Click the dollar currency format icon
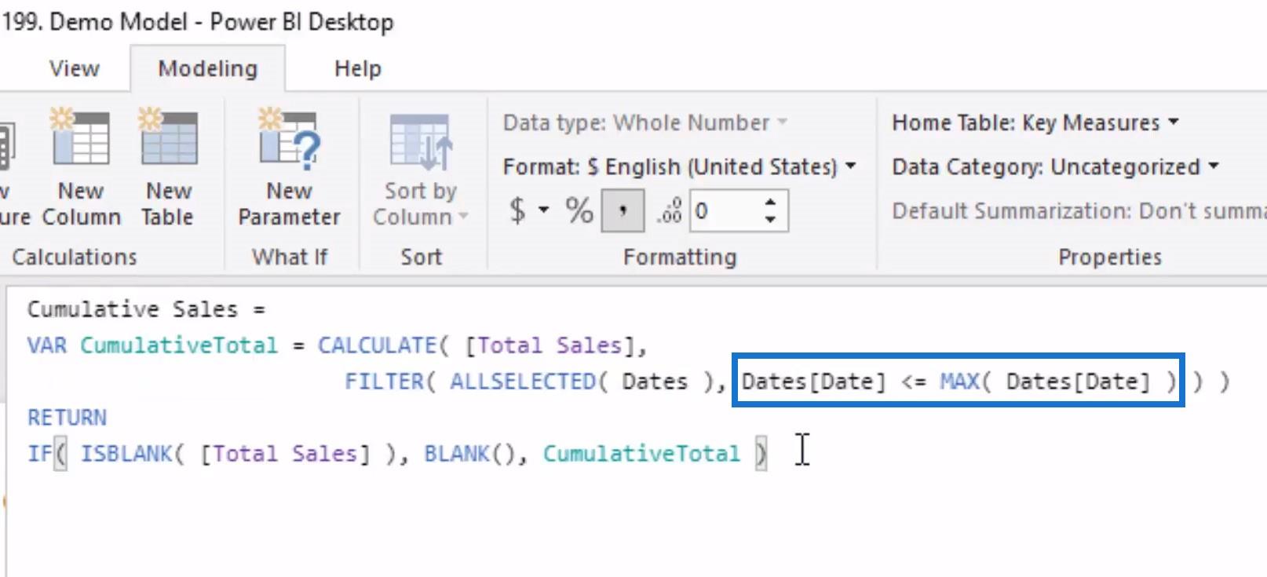Image resolution: width=1267 pixels, height=577 pixels. tap(517, 210)
